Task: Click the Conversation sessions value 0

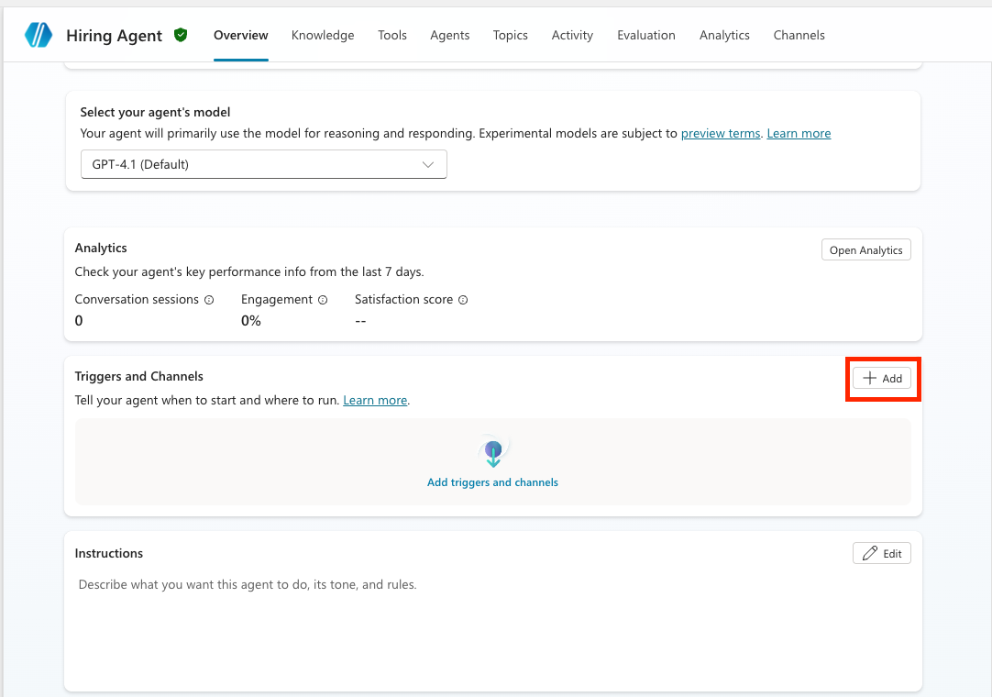Action: [x=79, y=321]
